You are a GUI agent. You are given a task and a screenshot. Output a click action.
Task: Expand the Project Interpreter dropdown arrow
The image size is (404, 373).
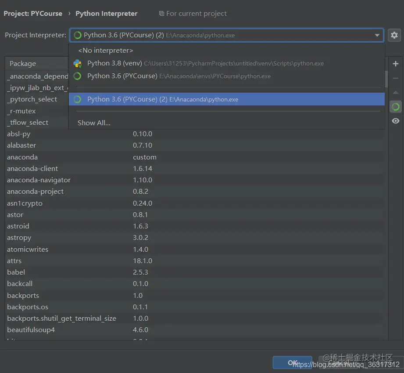(x=377, y=35)
